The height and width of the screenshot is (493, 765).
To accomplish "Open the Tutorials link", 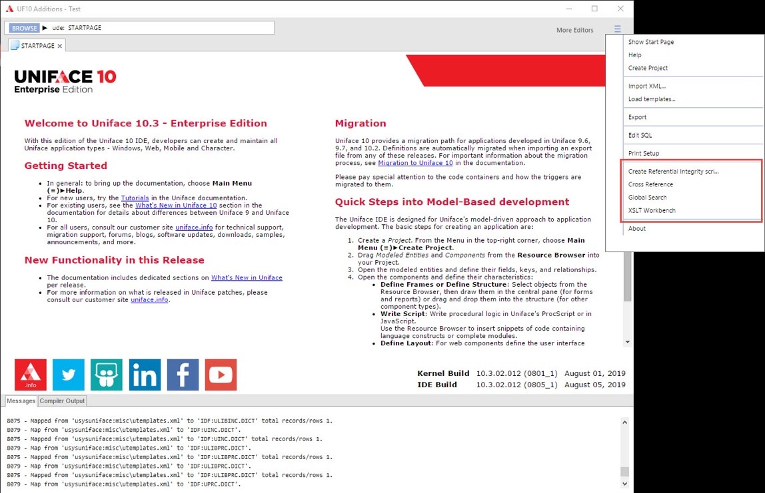I will (134, 198).
